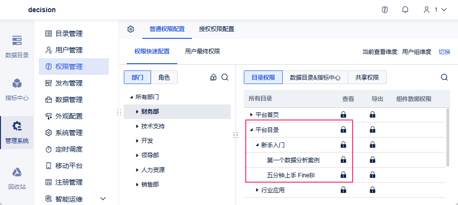Screen dimensions: 458x205
Task: Expand the 行业应用 directory node
Action: 257,190
